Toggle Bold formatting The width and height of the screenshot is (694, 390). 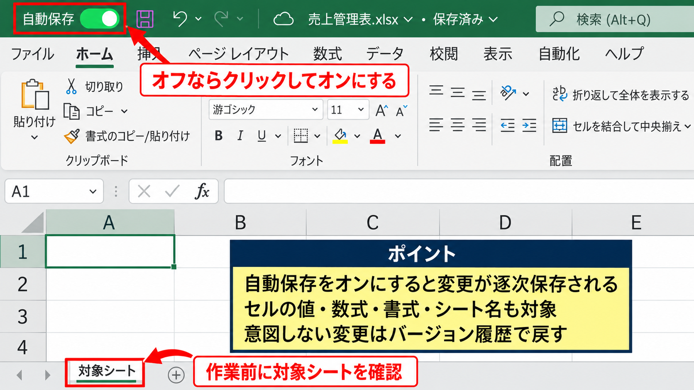click(219, 136)
